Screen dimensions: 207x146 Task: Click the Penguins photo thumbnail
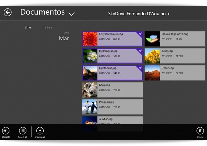coord(90,107)
